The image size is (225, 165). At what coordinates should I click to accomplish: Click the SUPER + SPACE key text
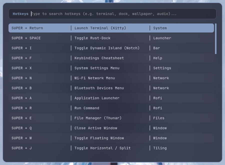pos(26,38)
